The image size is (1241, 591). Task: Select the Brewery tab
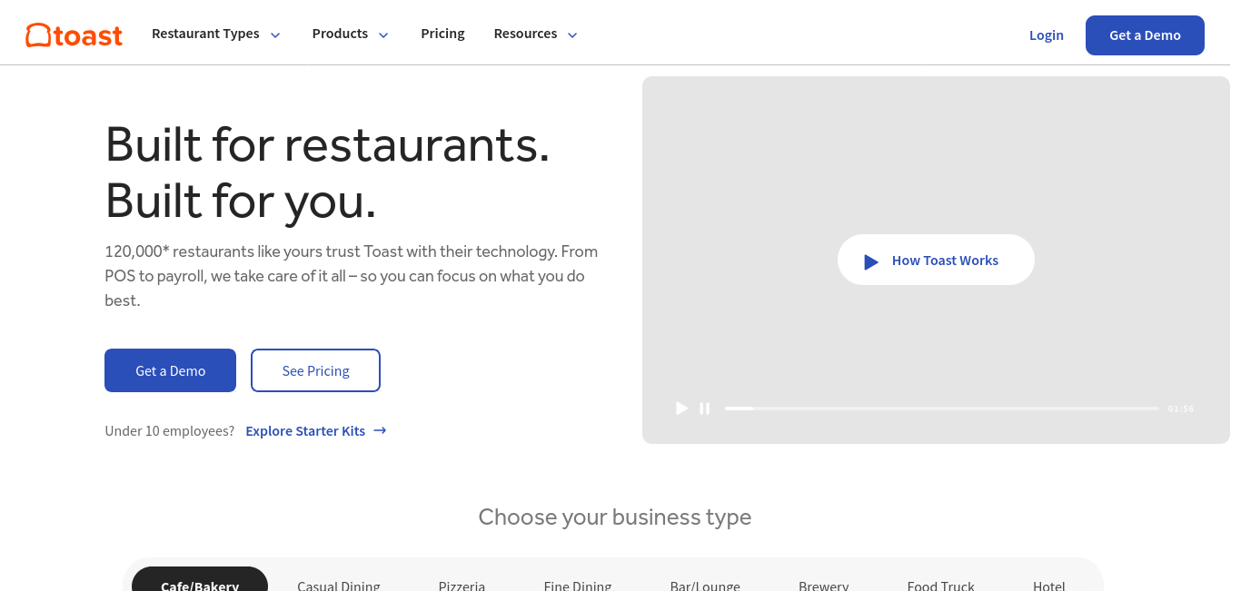[x=824, y=585]
